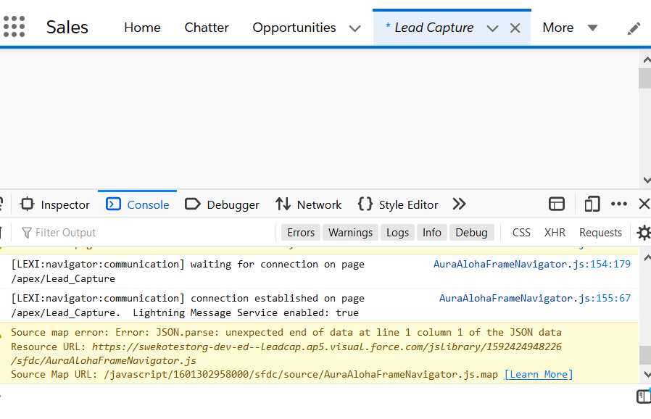
Task: Click the responsive design mode icon
Action: tap(592, 204)
